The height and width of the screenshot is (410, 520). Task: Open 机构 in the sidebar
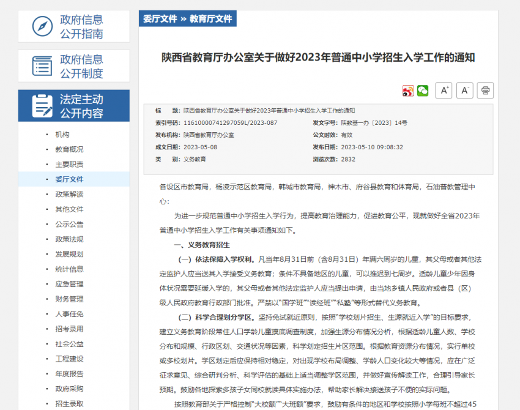click(62, 135)
